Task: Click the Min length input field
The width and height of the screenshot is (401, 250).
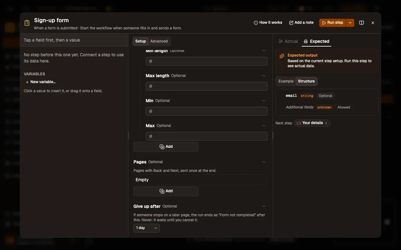Action: (x=206, y=61)
